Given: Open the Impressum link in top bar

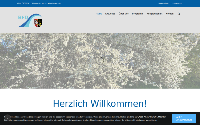Looking at the screenshot, I should (177, 3).
